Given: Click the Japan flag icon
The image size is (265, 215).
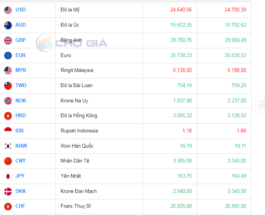Looking at the screenshot, I should point(8,176).
